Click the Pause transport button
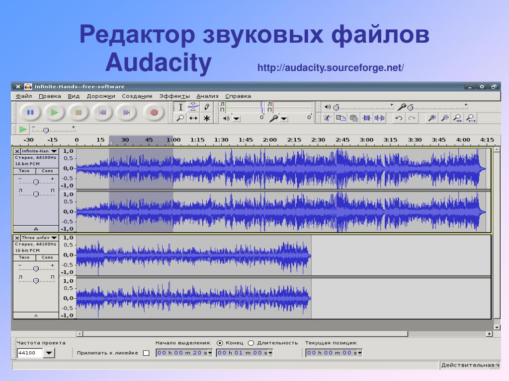 click(30, 113)
